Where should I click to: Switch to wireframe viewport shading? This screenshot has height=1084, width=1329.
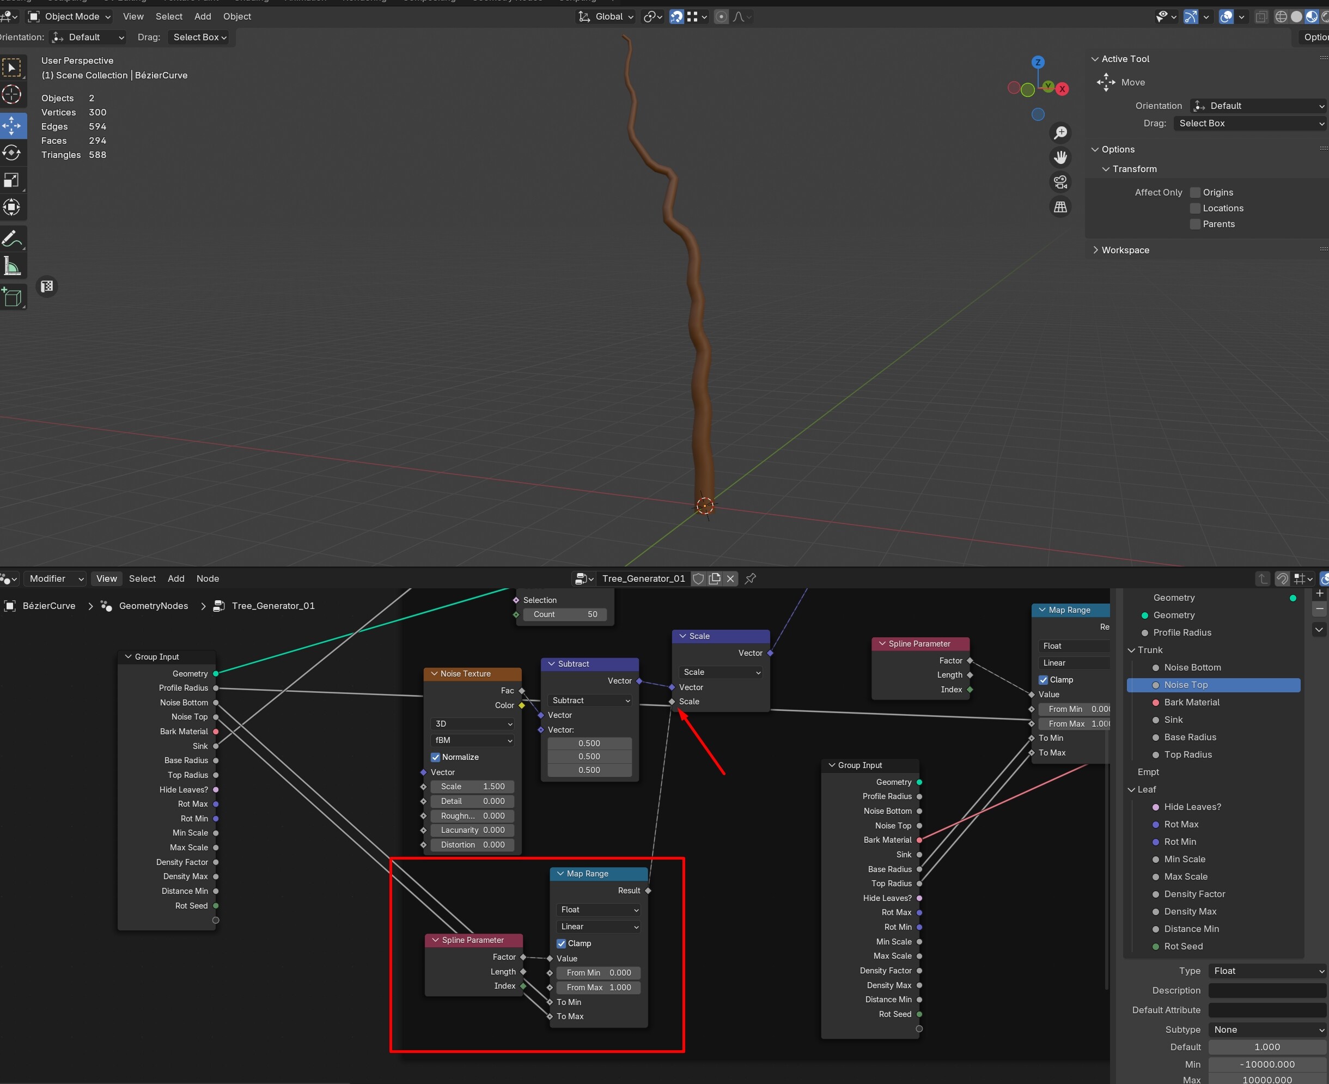[x=1282, y=17]
